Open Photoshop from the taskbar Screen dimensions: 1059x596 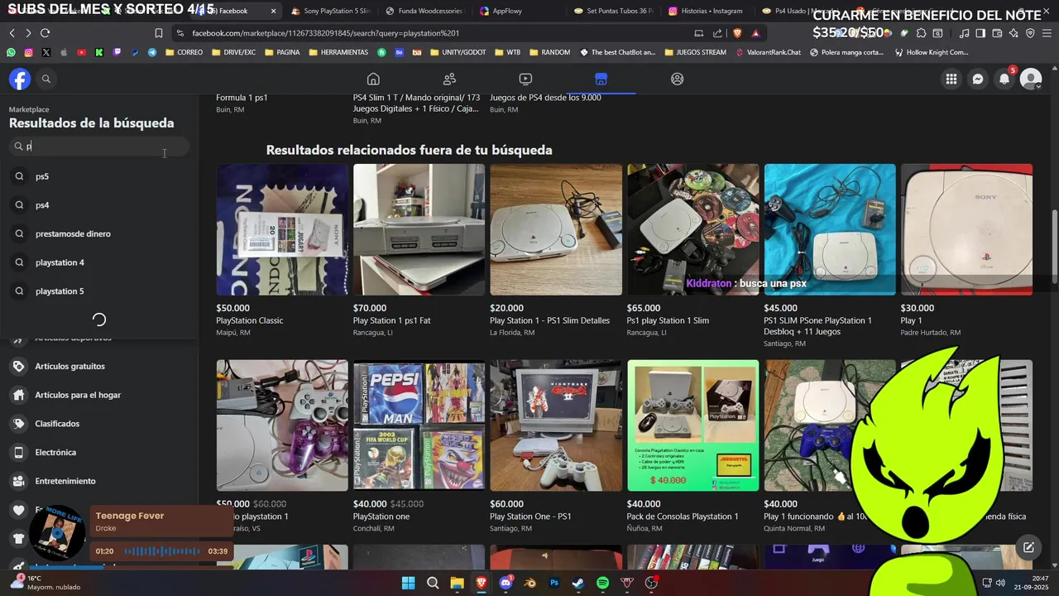tap(554, 583)
